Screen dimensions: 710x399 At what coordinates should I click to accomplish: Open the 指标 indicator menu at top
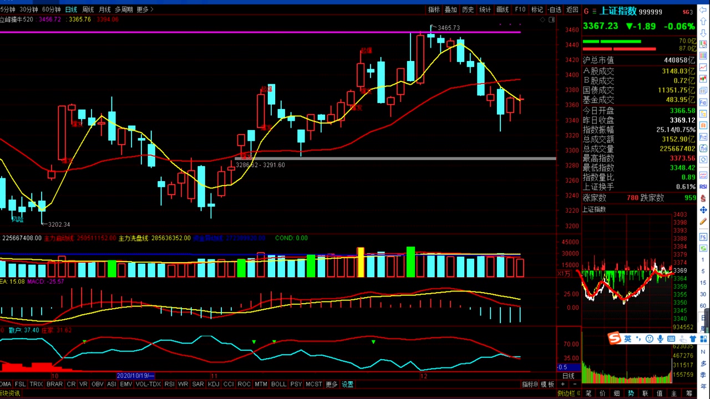(x=434, y=9)
